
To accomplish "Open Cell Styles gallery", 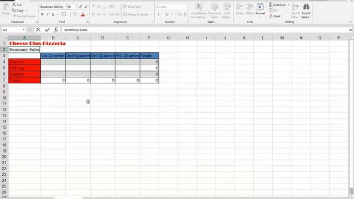I will 227,11.
